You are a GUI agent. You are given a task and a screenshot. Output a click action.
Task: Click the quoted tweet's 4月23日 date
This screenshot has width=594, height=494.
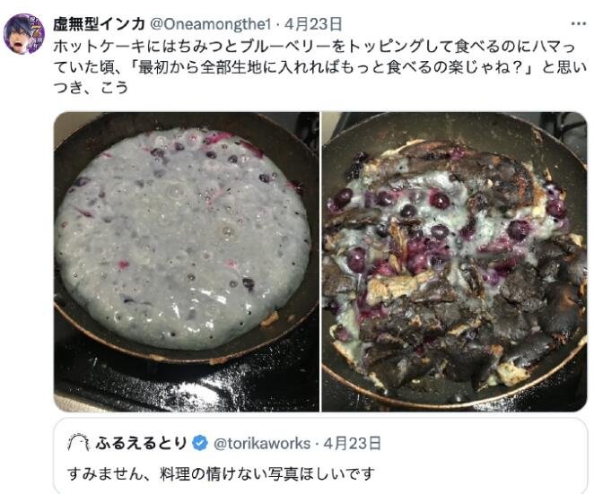point(353,443)
